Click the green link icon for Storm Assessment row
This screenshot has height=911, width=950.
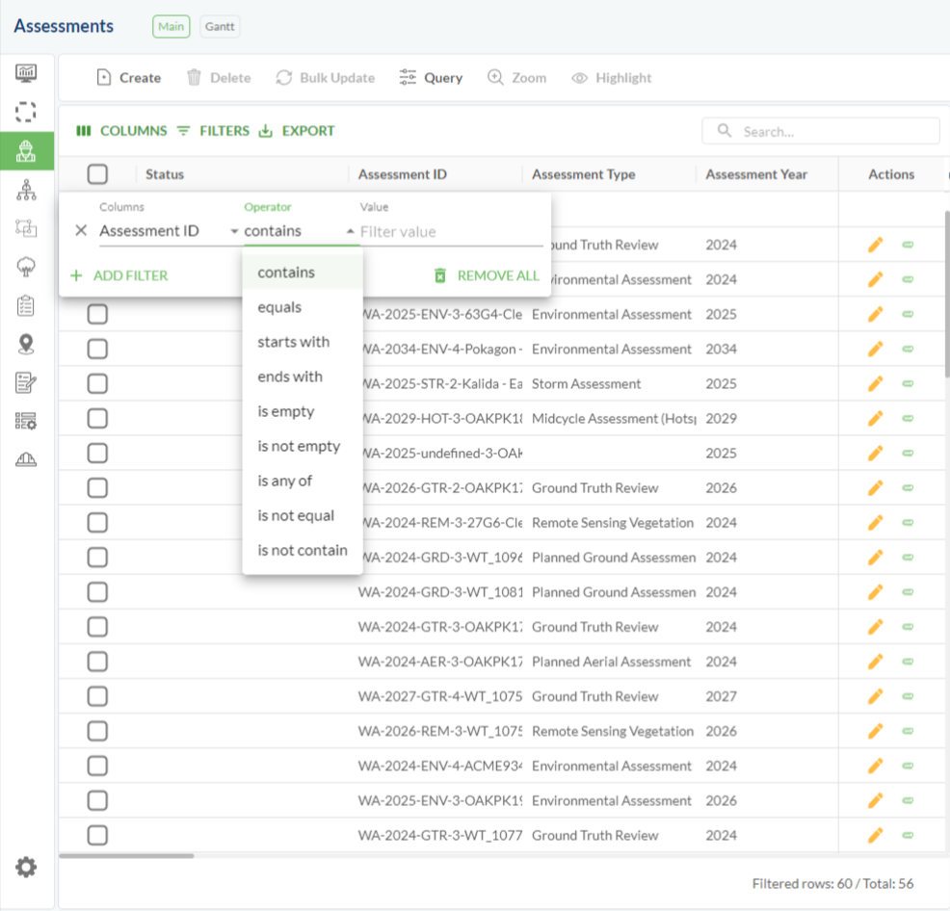(907, 384)
